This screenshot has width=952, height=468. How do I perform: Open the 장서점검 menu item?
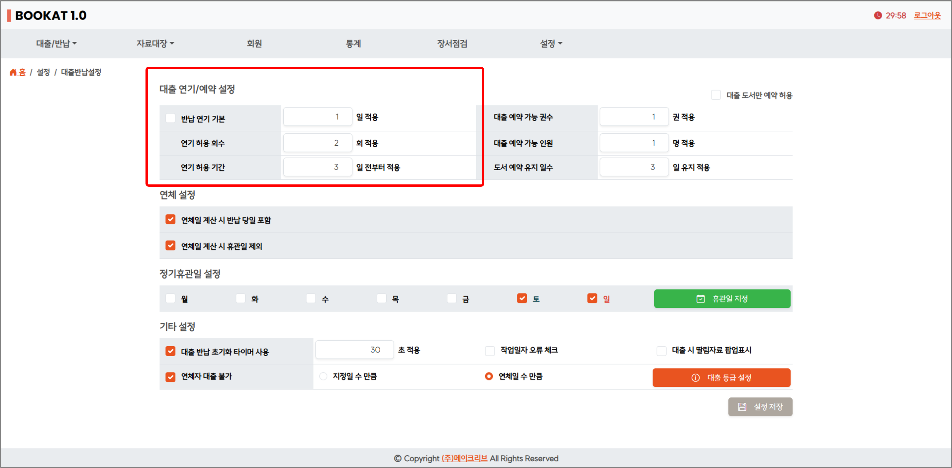[x=452, y=43]
